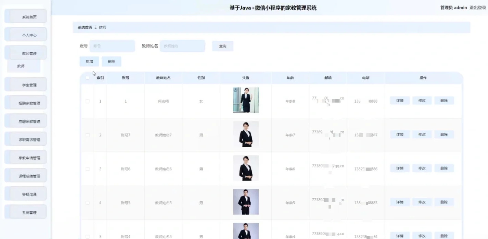The width and height of the screenshot is (488, 239).
Task: Check the checkbox for 何老师 row
Action: pos(88,101)
